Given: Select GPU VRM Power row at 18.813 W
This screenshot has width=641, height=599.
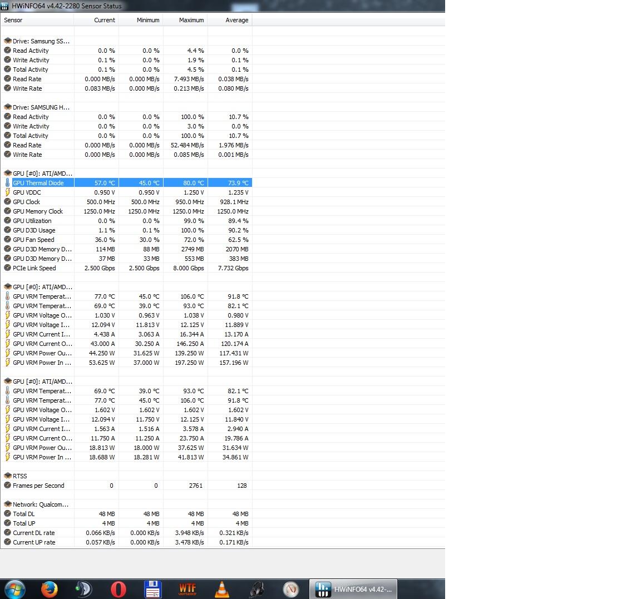Looking at the screenshot, I should tap(126, 447).
